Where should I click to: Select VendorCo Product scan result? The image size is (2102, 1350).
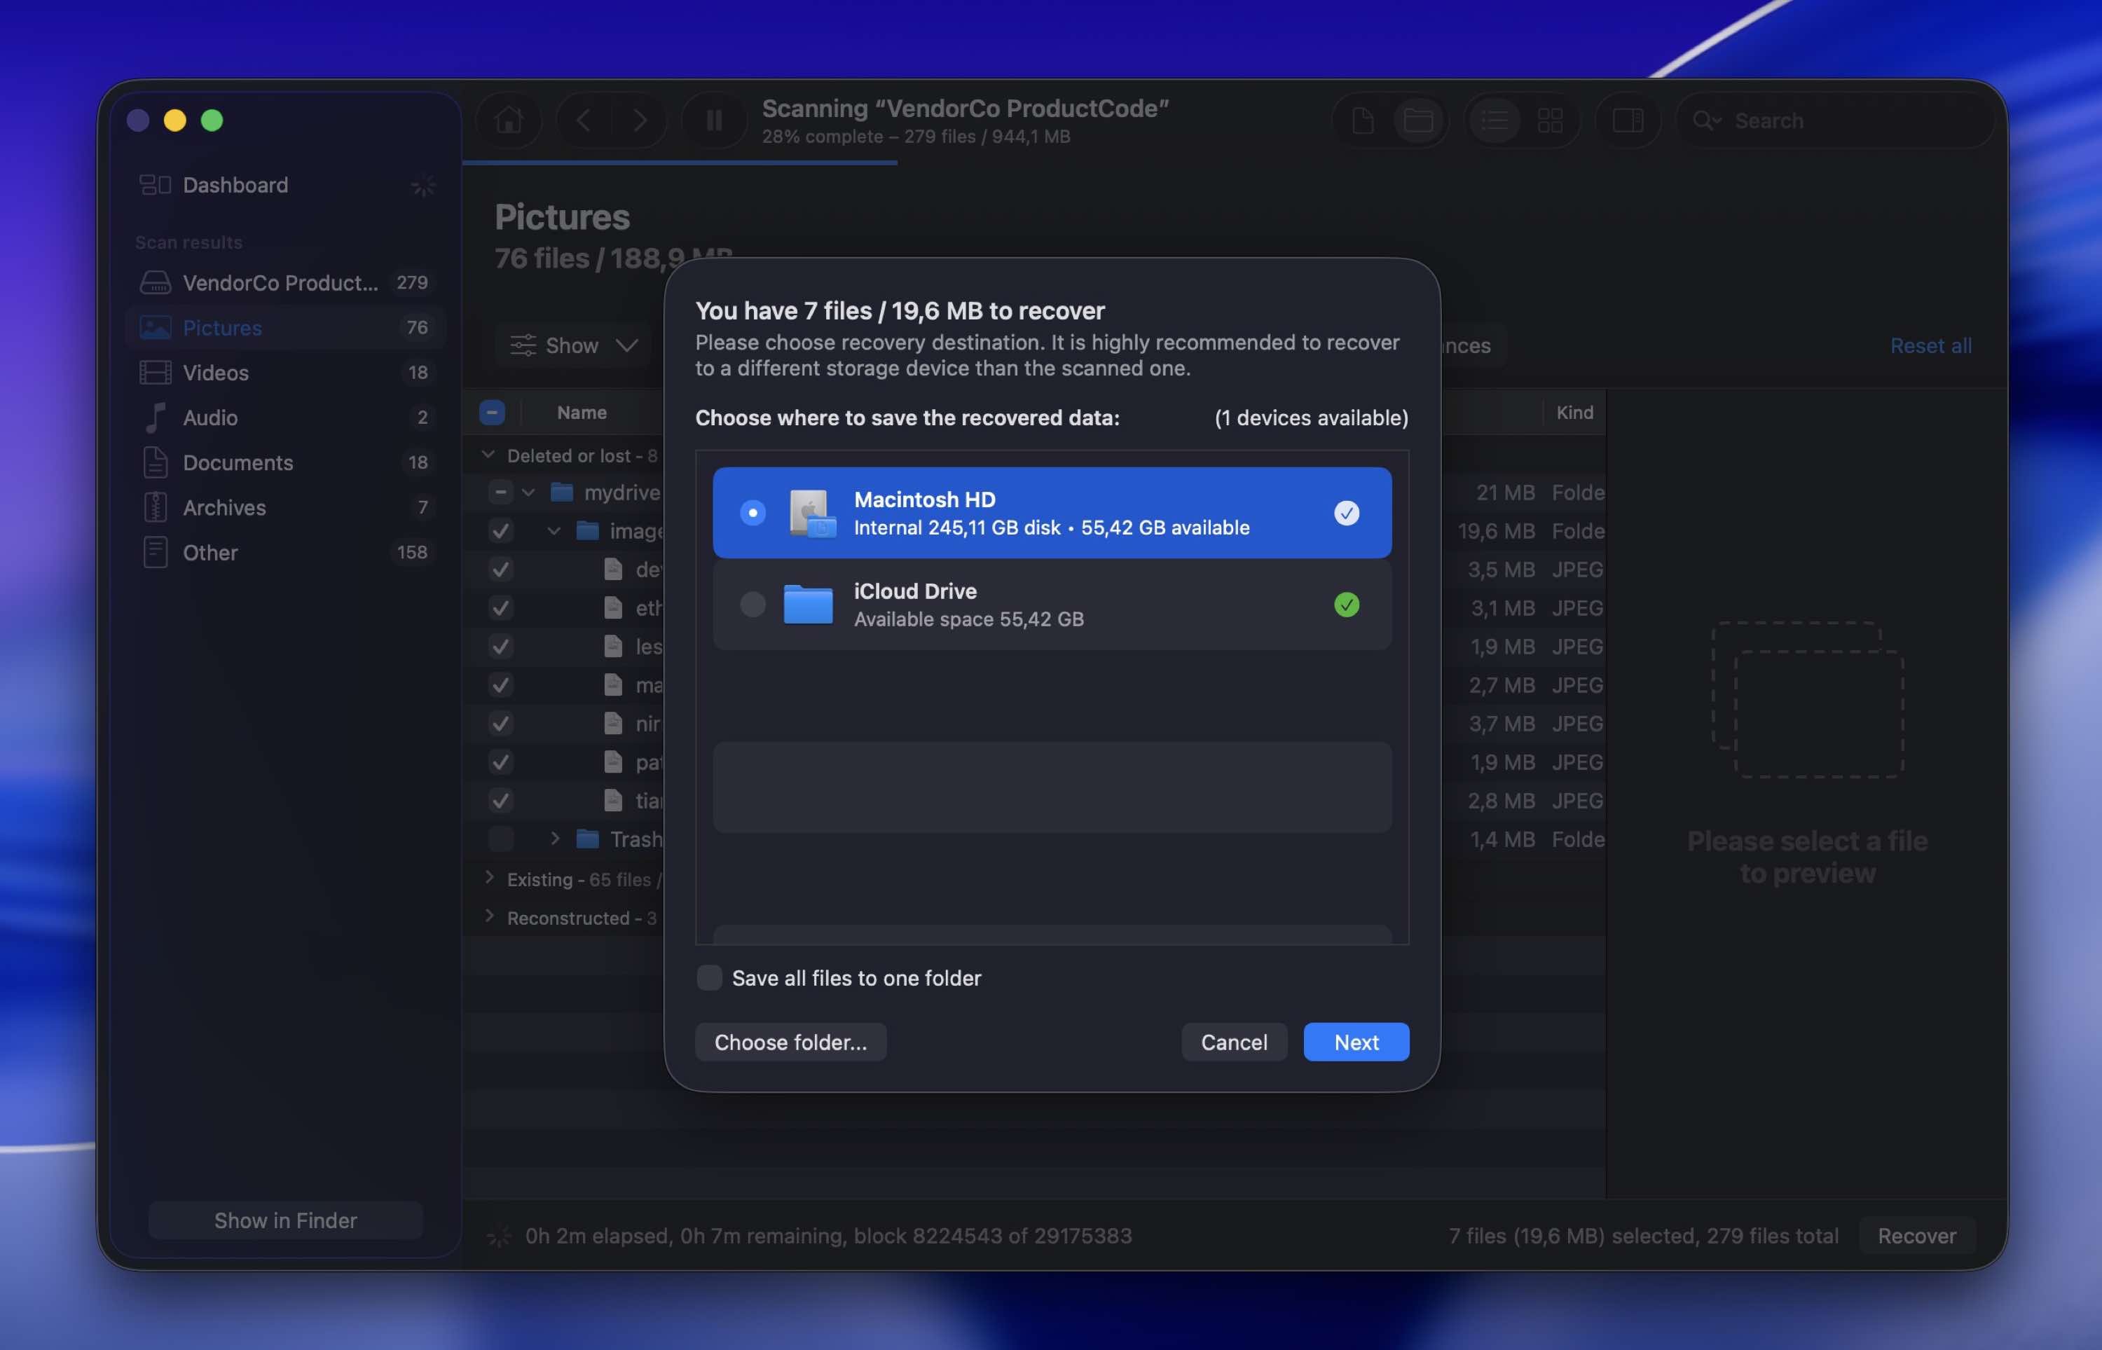coord(287,282)
